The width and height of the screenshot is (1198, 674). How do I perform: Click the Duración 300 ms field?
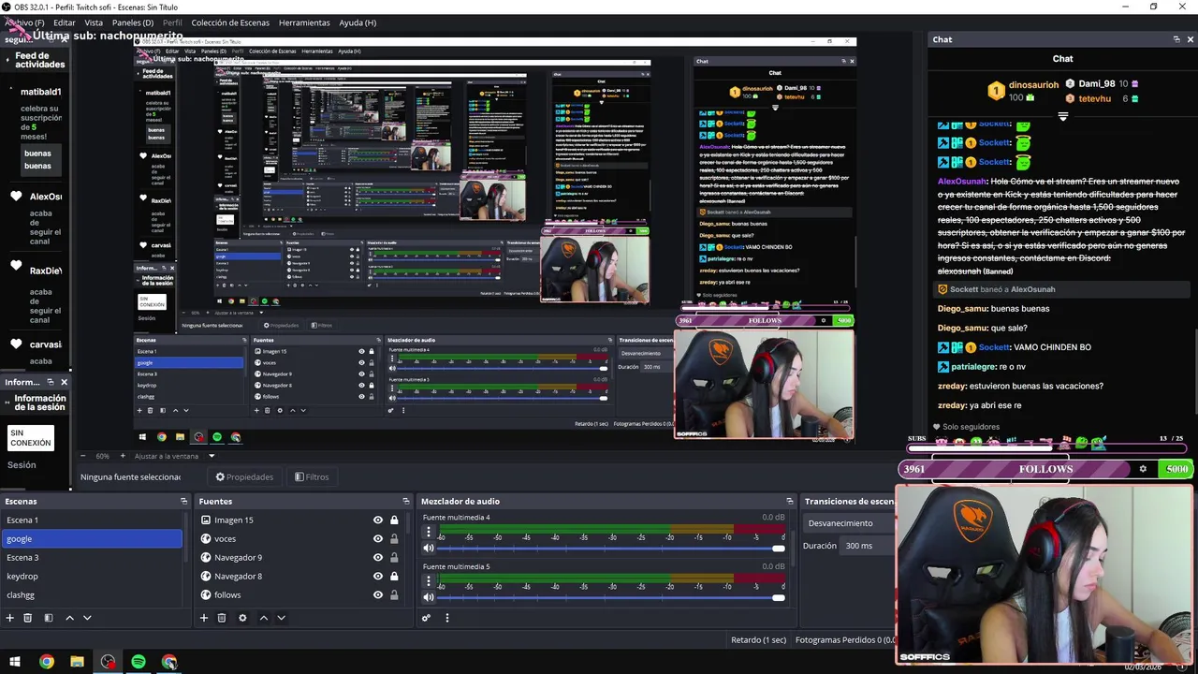click(869, 546)
